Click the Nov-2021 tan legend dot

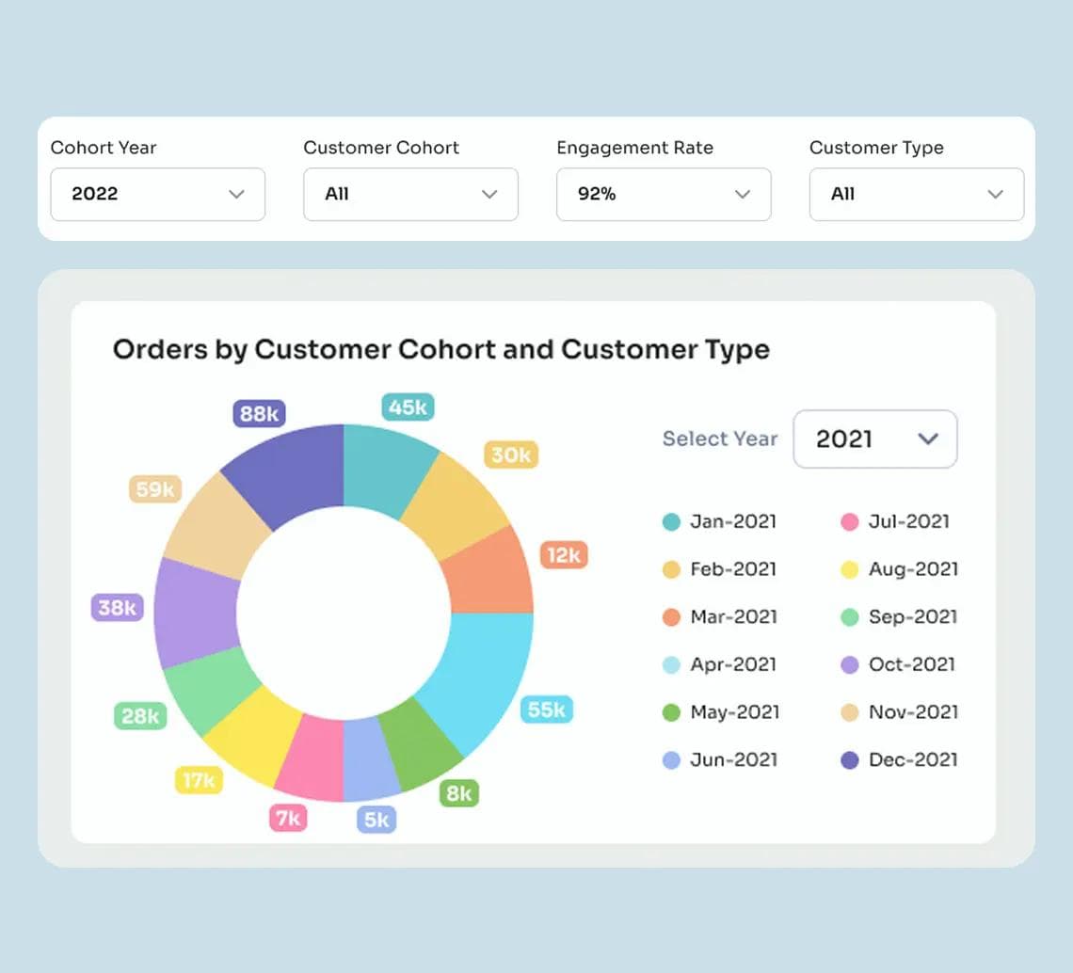pyautogui.click(x=849, y=712)
